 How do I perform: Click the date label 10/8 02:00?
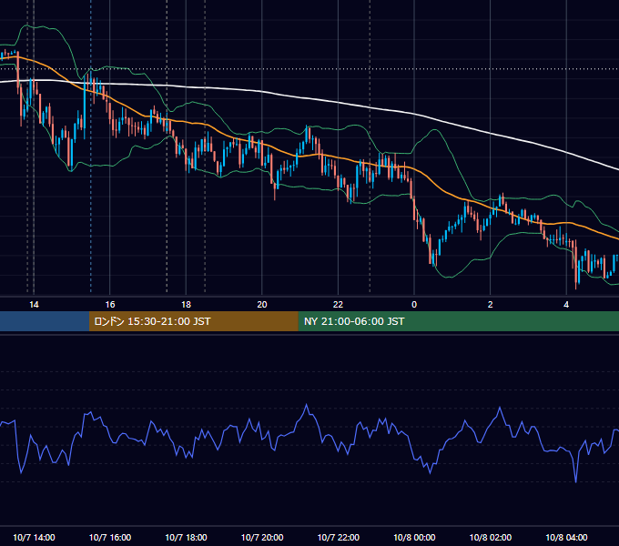[x=491, y=537]
